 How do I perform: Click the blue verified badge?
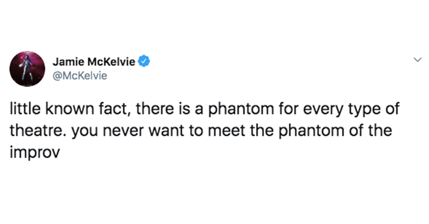pyautogui.click(x=144, y=62)
